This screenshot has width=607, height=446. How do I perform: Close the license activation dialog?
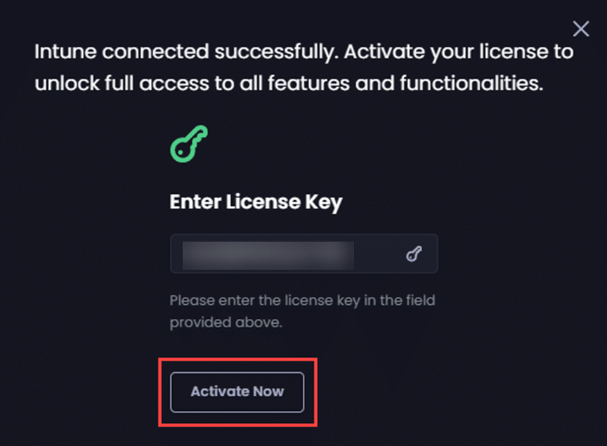point(581,29)
